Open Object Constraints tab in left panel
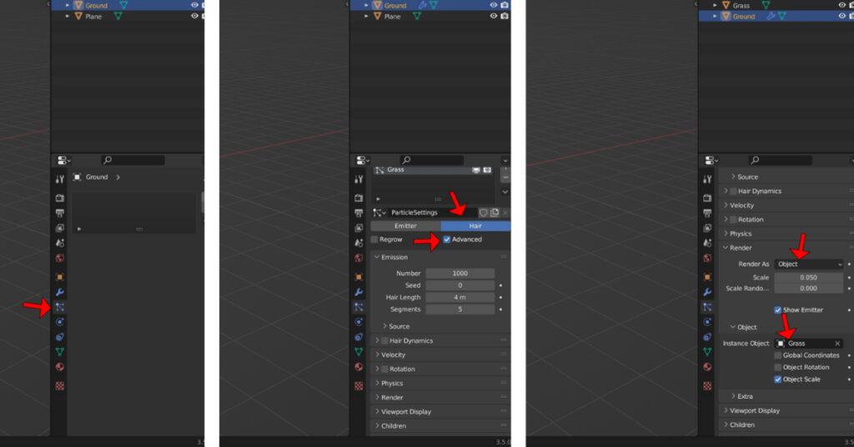The height and width of the screenshot is (447, 854). (x=60, y=337)
